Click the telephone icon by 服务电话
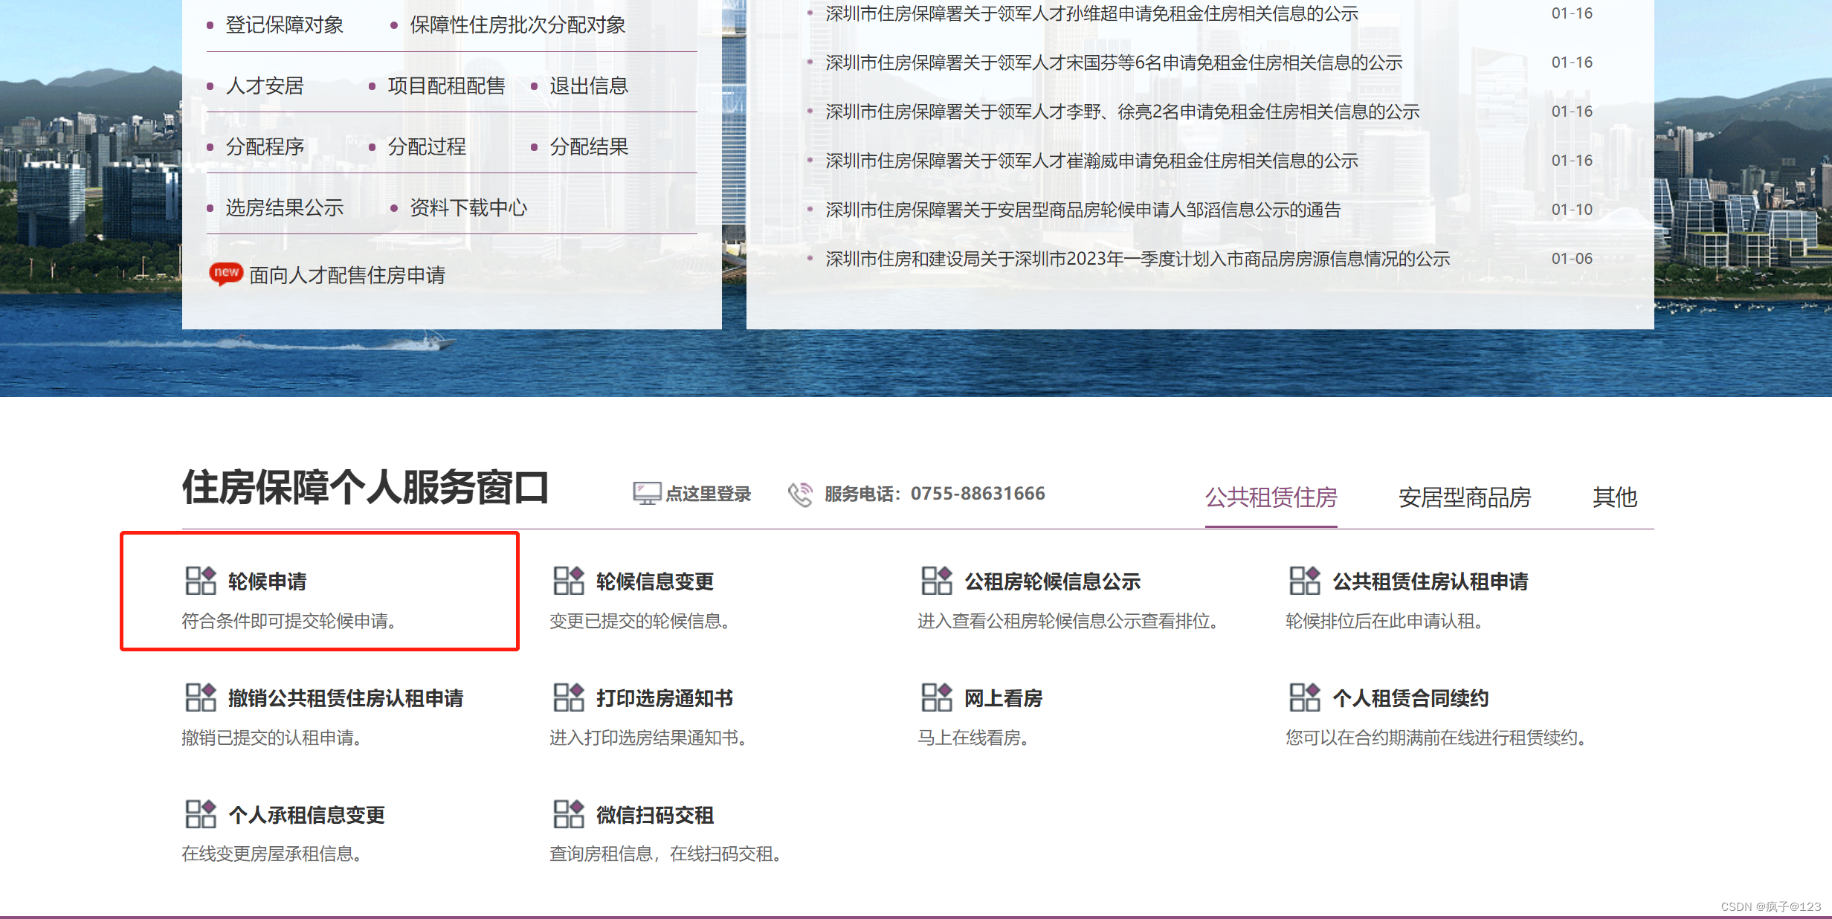Screen dimensions: 1832x919 [x=800, y=494]
